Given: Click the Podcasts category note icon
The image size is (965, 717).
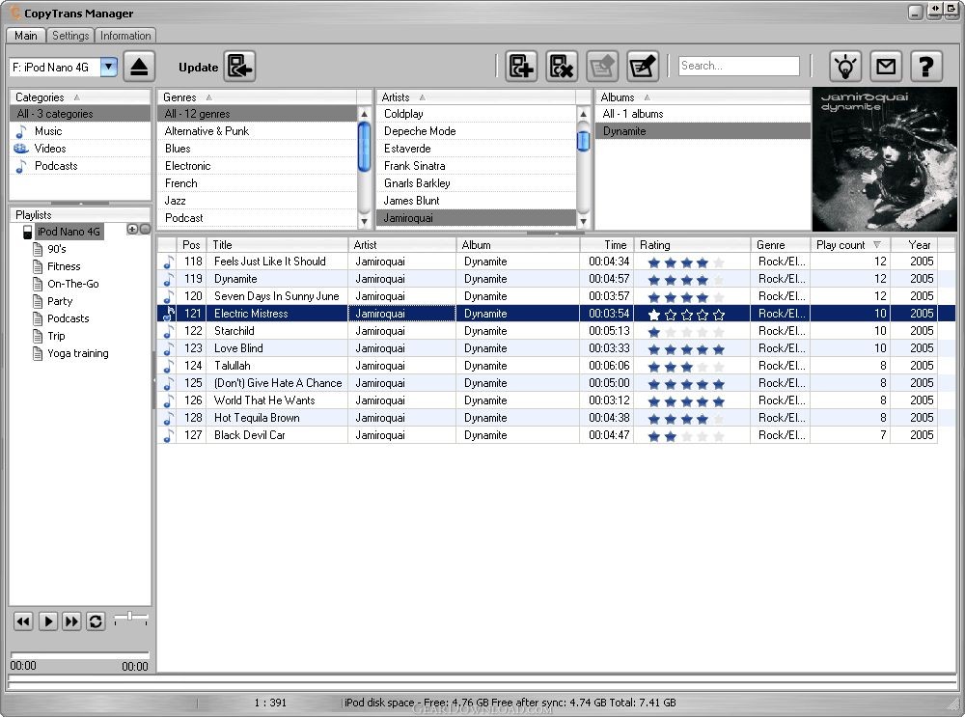Looking at the screenshot, I should pos(21,166).
